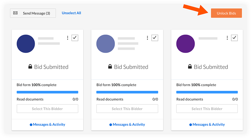
Task: Click the Unlock Bids orange button
Action: point(226,13)
